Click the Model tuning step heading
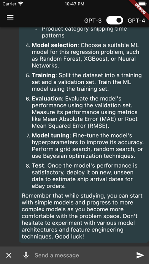149x264 pixels. pyautogui.click(x=51, y=135)
